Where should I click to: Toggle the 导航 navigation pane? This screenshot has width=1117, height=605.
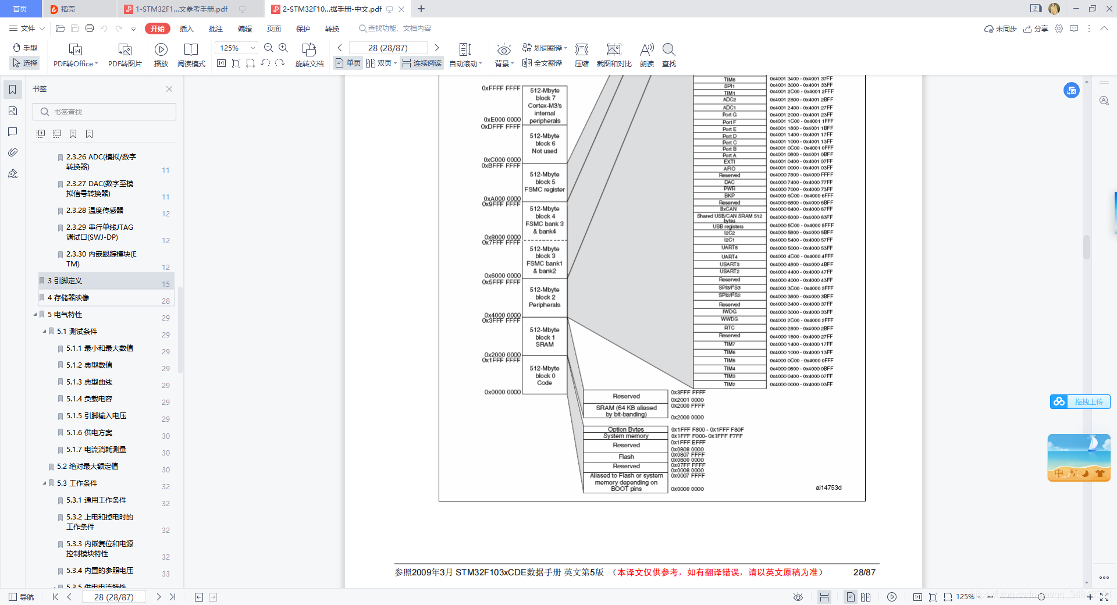(x=21, y=597)
